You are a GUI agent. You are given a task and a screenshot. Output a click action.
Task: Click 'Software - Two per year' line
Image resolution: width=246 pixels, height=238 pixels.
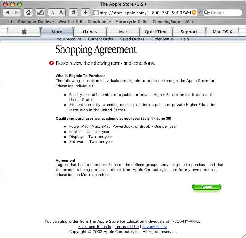pos(91,142)
